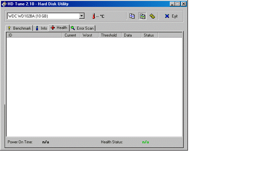The width and height of the screenshot is (277, 173).
Task: Switch to the Benchmark tab
Action: pos(19,28)
